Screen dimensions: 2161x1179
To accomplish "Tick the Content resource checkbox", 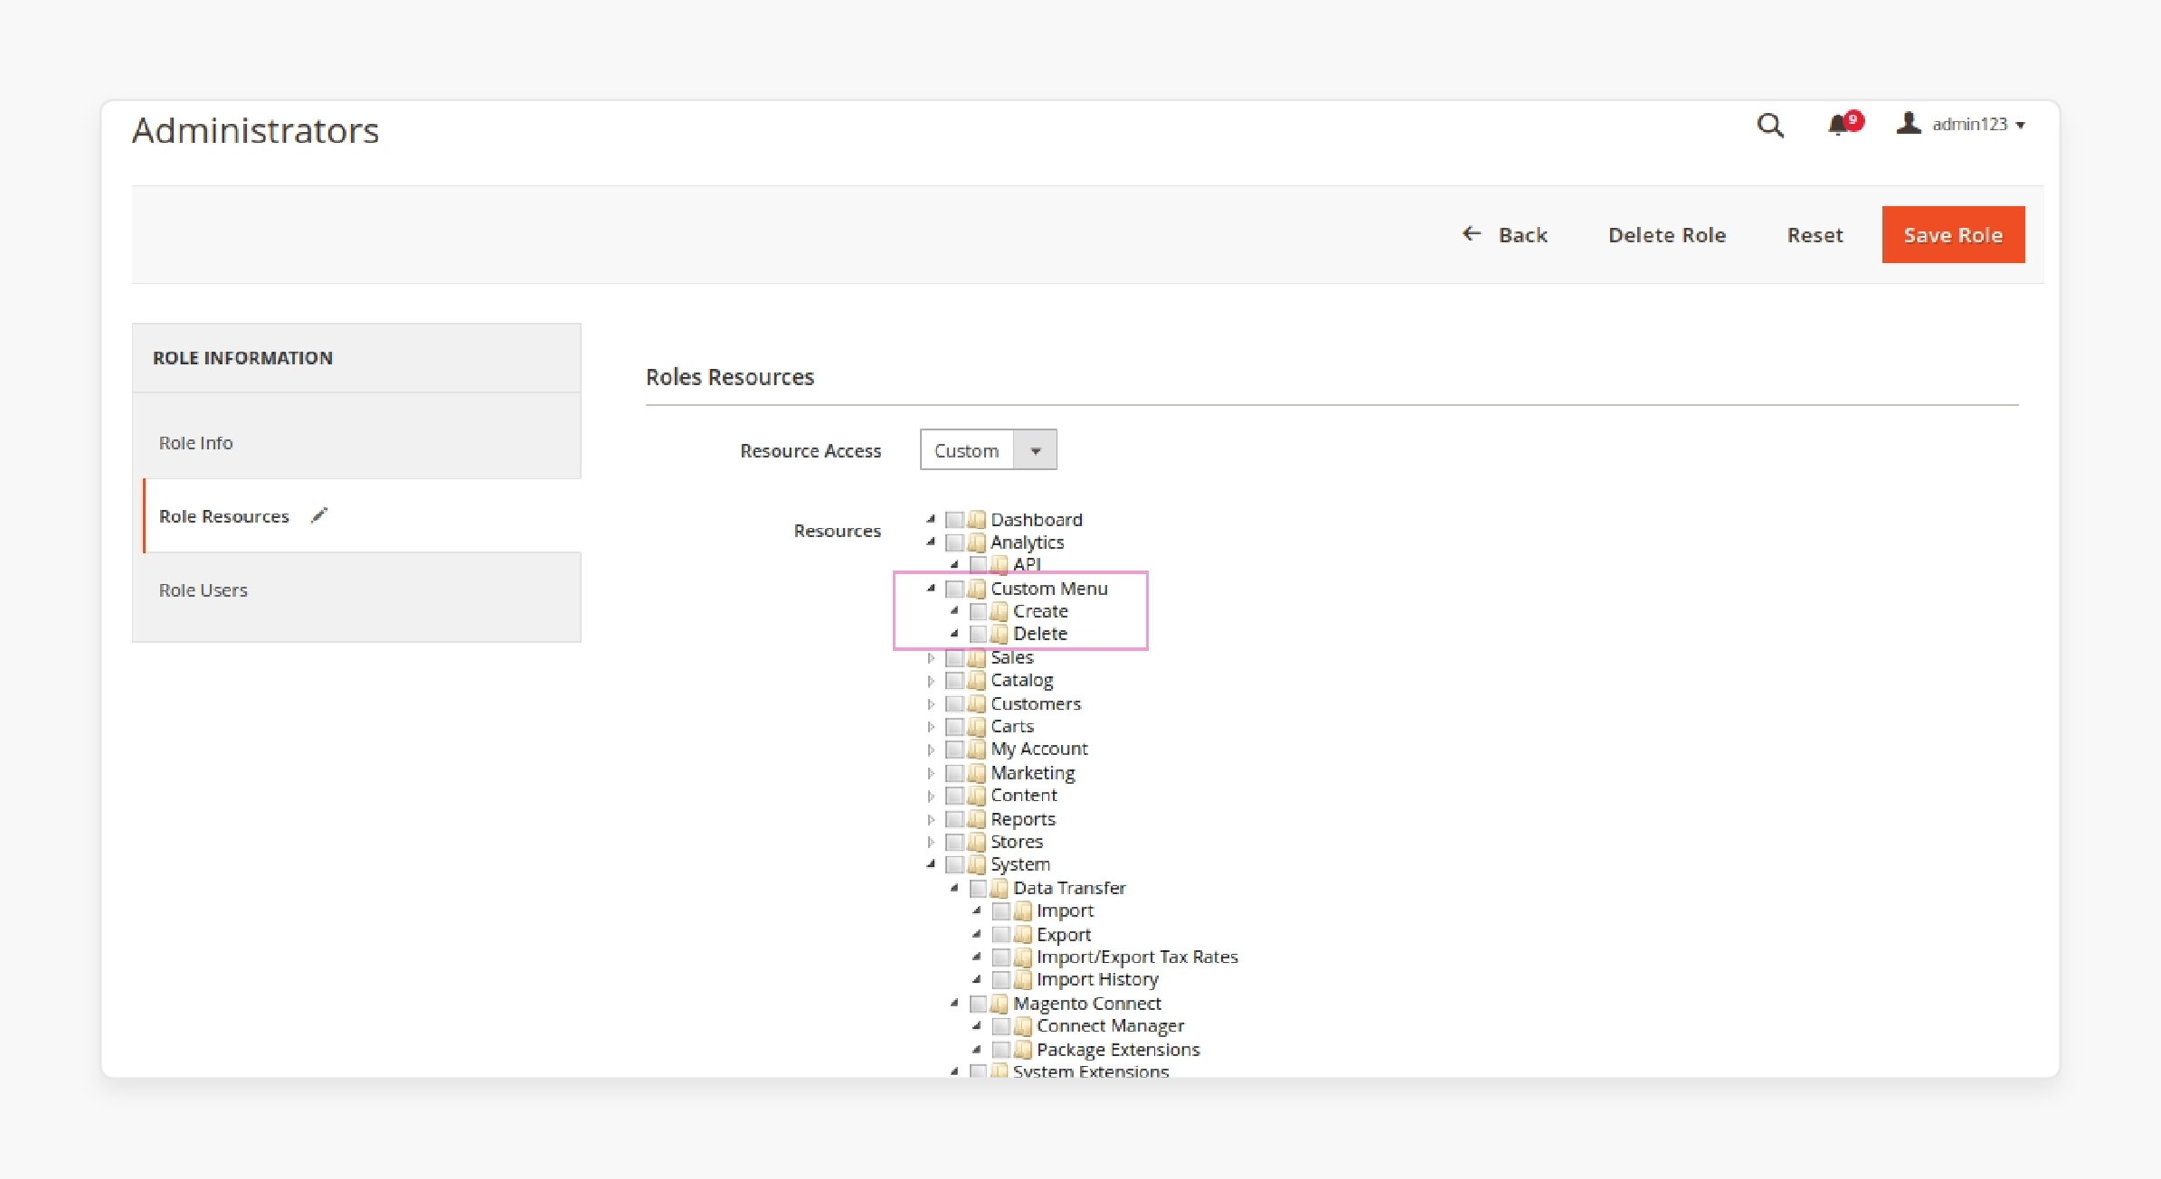I will click(954, 796).
